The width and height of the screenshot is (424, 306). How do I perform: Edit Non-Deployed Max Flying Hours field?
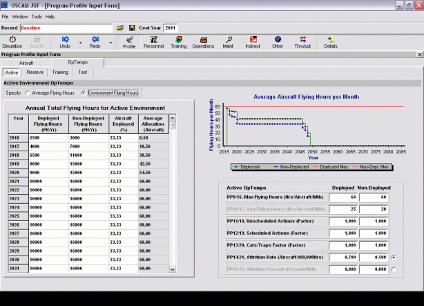[374, 197]
